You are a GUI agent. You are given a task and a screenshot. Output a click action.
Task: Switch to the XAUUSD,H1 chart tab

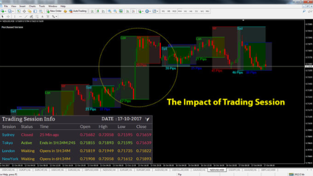tap(199, 170)
